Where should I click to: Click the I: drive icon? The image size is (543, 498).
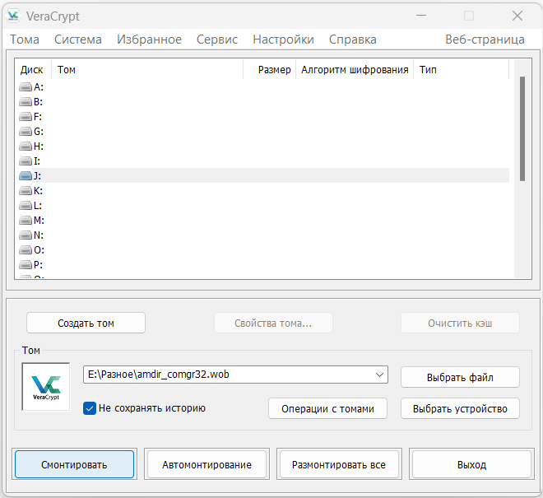point(26,161)
